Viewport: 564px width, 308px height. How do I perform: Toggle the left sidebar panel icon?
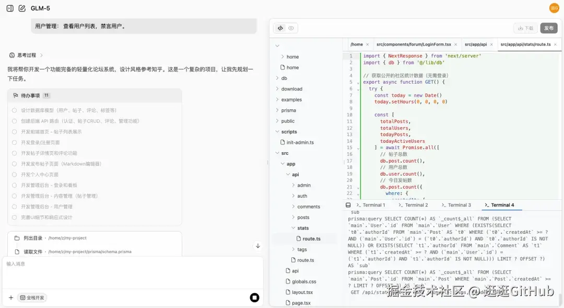(x=10, y=8)
